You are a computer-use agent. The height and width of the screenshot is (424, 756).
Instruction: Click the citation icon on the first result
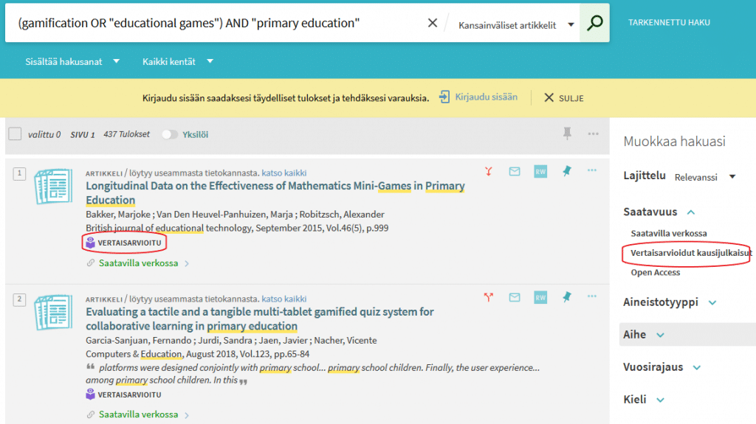pyautogui.click(x=489, y=171)
